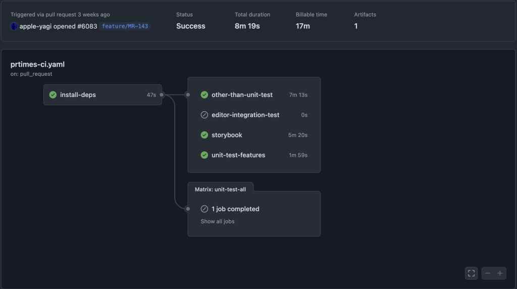The height and width of the screenshot is (289, 517).
Task: Zoom in the workflow graph
Action: (x=500, y=273)
